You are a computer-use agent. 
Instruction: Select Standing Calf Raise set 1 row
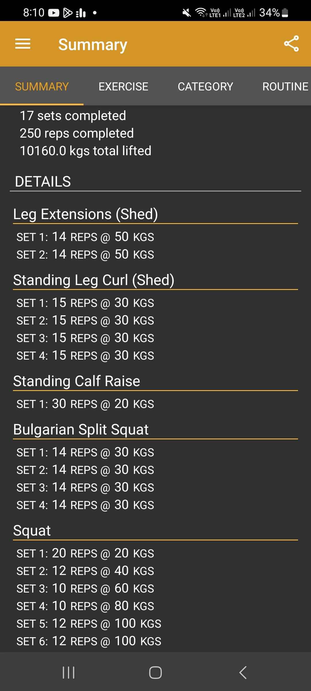point(85,404)
